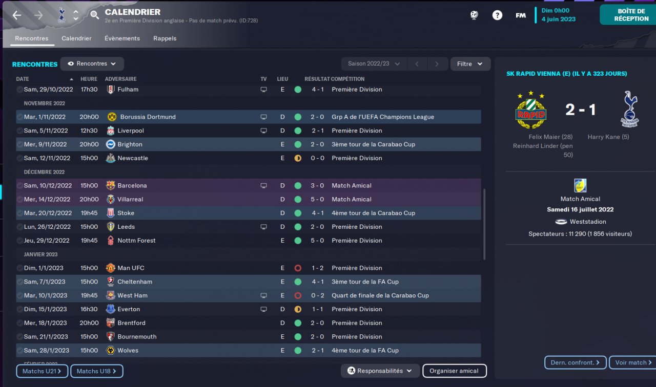
Task: Click the Tottenham club badge in header
Action: (x=61, y=15)
